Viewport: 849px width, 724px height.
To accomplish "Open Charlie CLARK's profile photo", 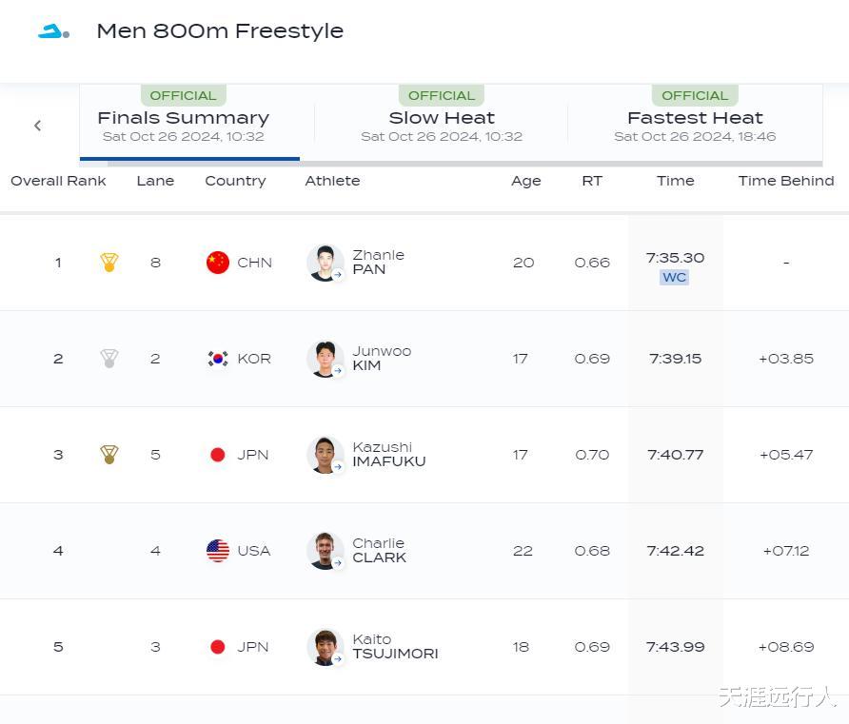I will [326, 551].
